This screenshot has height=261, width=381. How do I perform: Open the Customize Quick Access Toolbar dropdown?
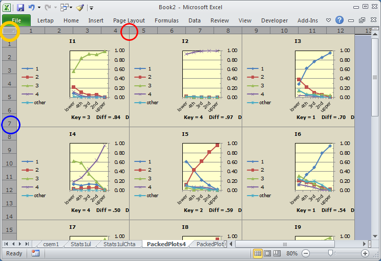[x=91, y=8]
